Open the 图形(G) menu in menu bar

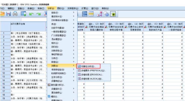tap(61, 9)
